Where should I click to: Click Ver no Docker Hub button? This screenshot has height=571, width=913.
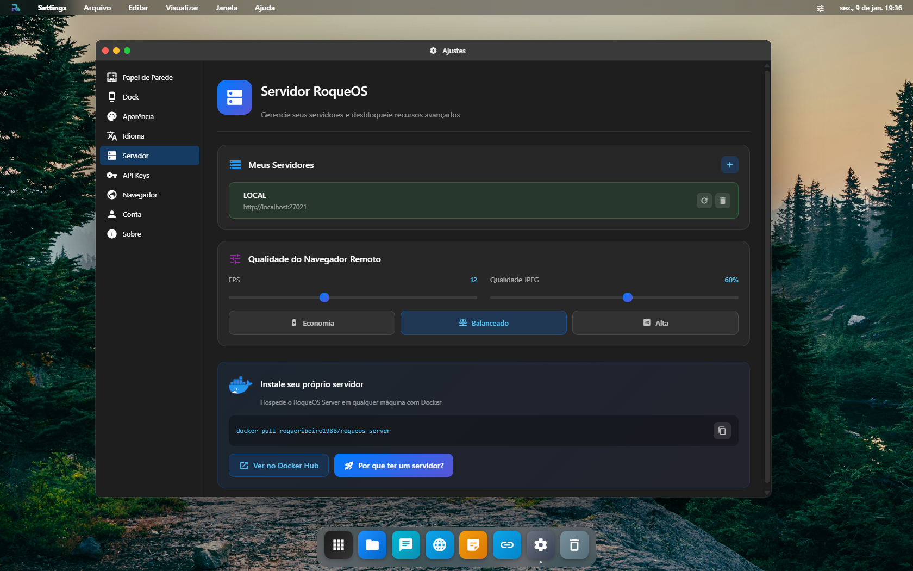(x=278, y=466)
